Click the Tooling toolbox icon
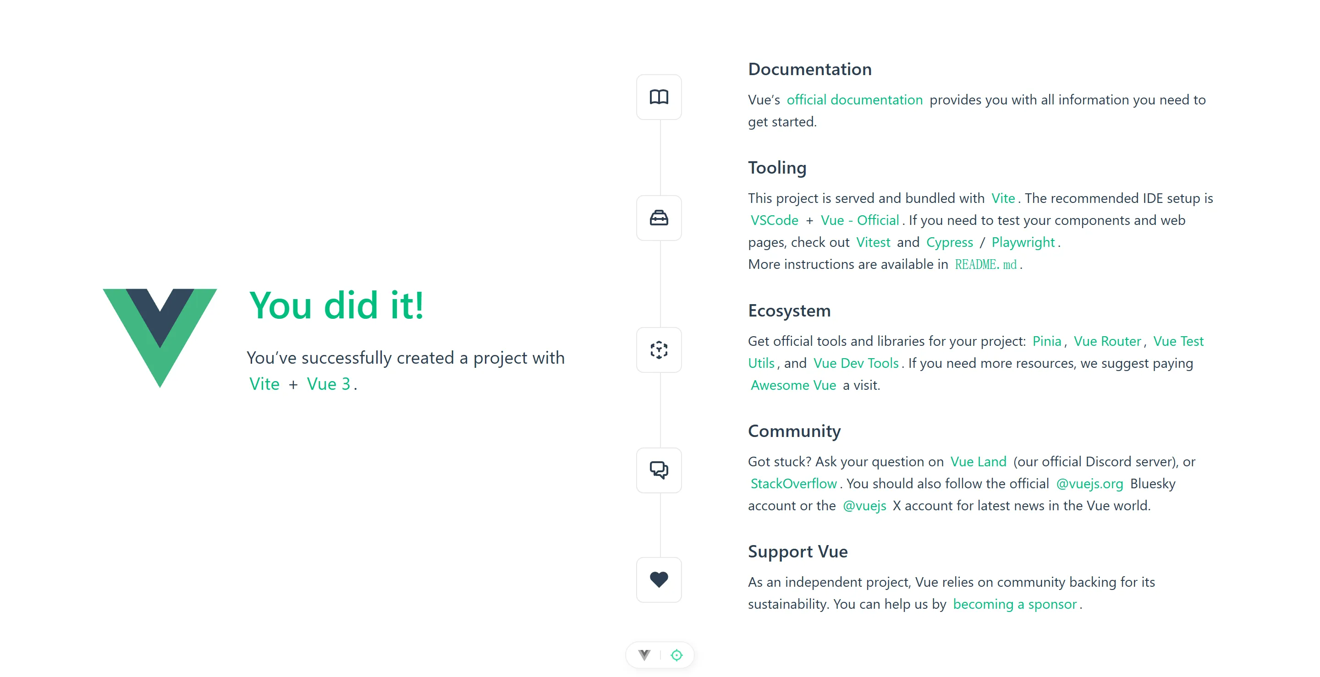Screen dimensions: 1320x677 coord(659,218)
